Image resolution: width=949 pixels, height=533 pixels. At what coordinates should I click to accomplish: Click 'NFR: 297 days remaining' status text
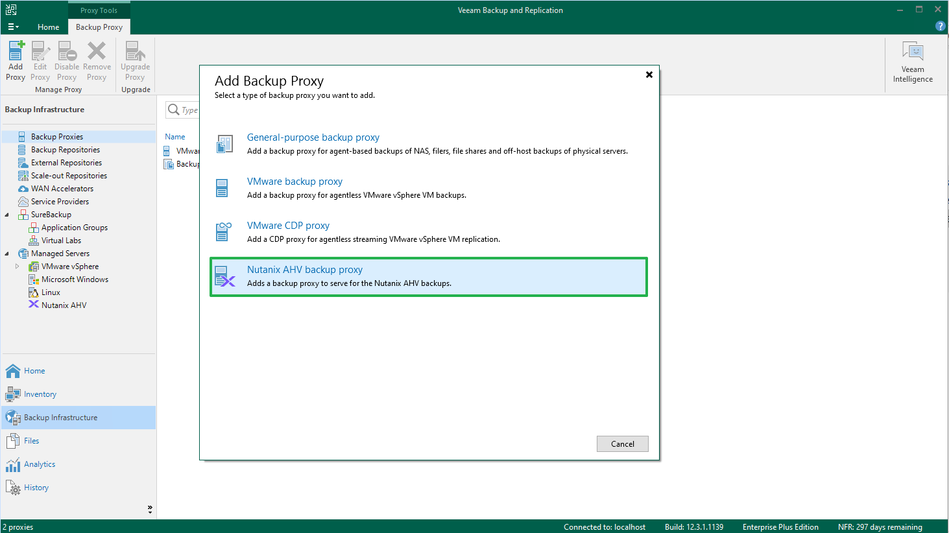point(880,527)
